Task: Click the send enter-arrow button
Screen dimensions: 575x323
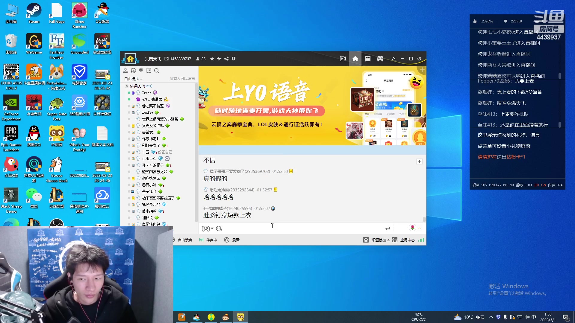Action: coord(388,228)
